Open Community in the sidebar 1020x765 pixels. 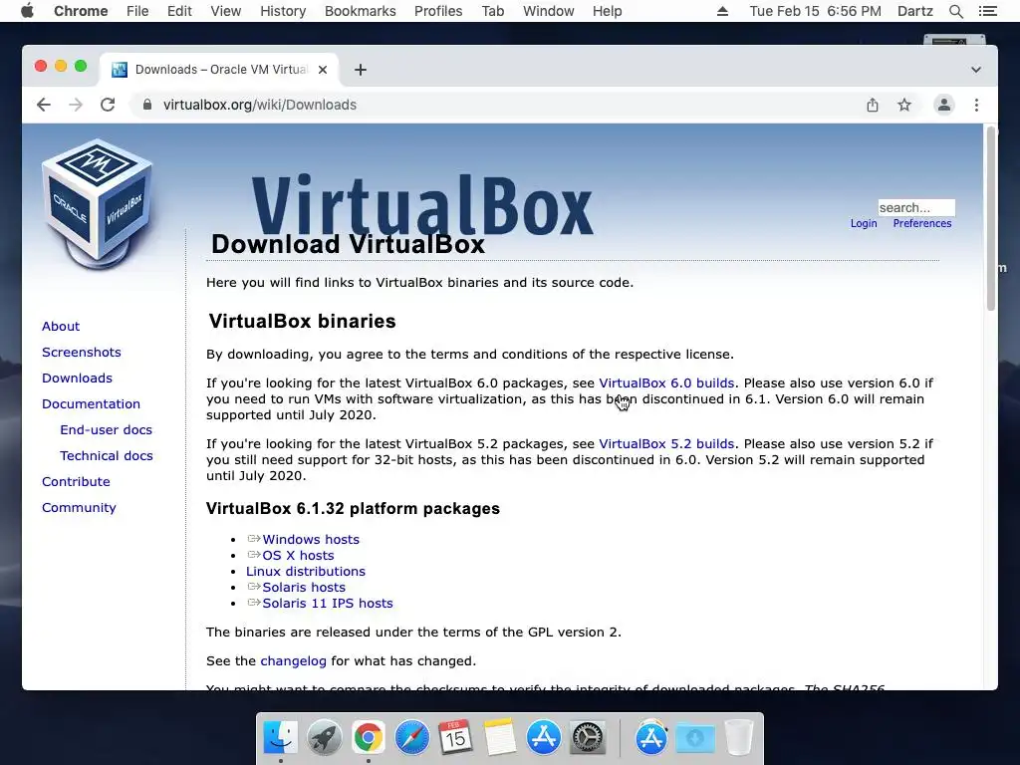tap(79, 507)
